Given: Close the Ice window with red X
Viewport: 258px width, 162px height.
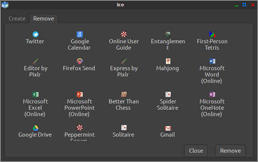Looking at the screenshot, I should click(253, 5).
